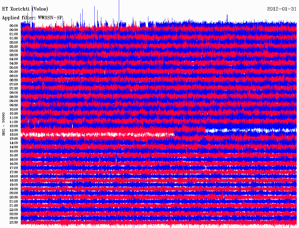Click the station title HT Xorichti (Volos)

point(25,9)
